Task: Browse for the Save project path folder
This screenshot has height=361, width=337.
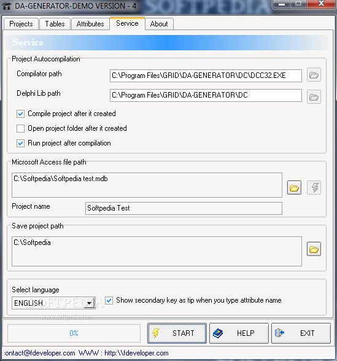Action: (x=314, y=249)
